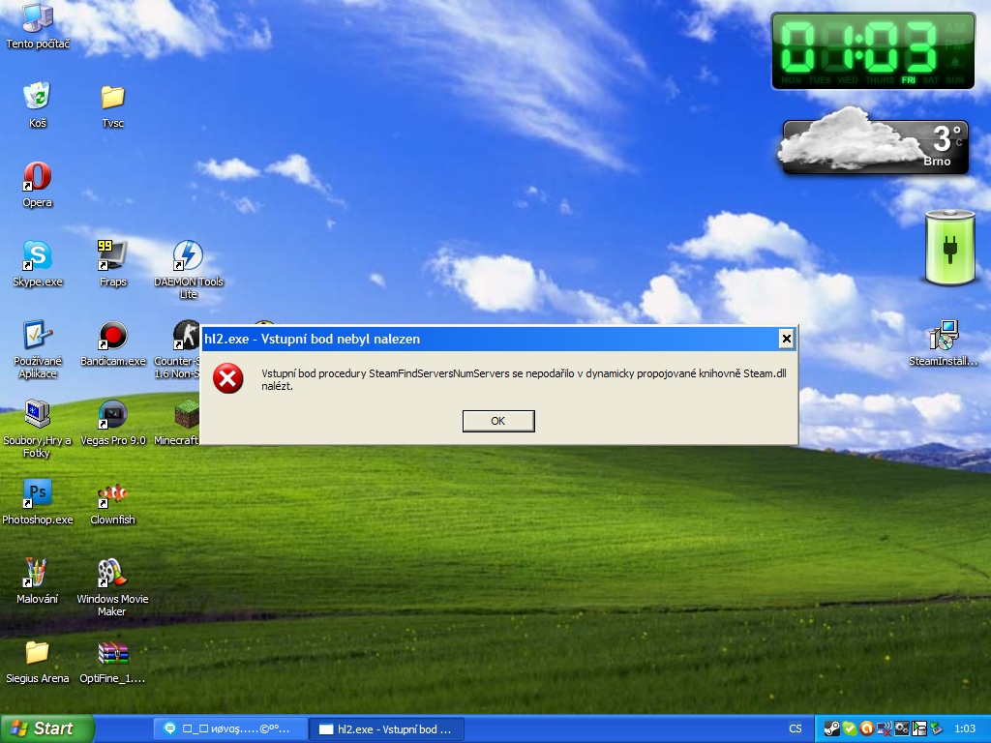Select the Vegas Pro 9.0 shortcut
The height and width of the screenshot is (743, 991).
point(112,424)
